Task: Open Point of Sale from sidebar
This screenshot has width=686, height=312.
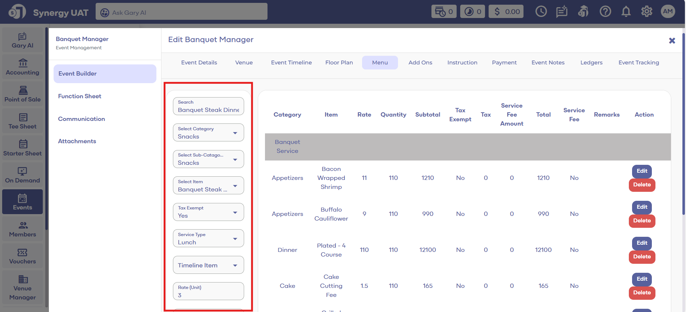Action: click(23, 94)
